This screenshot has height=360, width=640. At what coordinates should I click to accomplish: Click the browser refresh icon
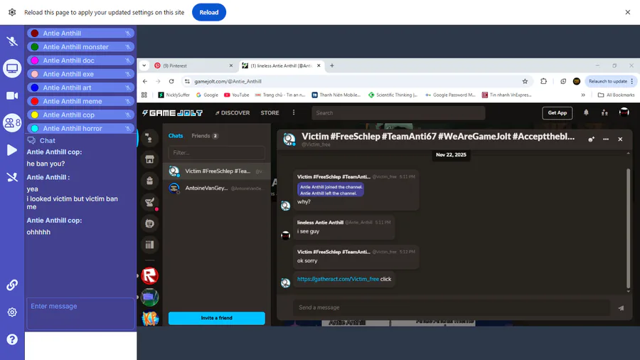[x=171, y=81]
